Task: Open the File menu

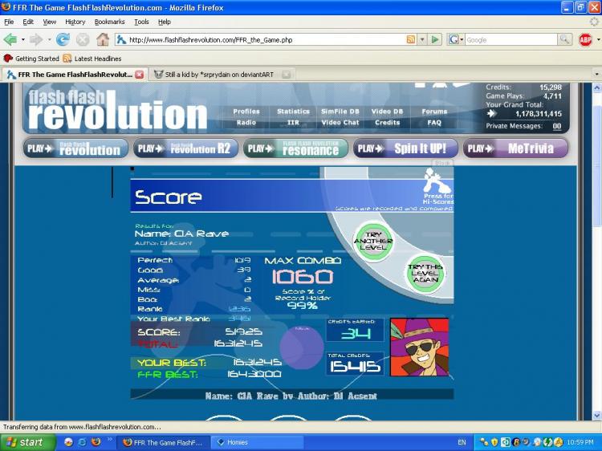Action: click(x=9, y=22)
